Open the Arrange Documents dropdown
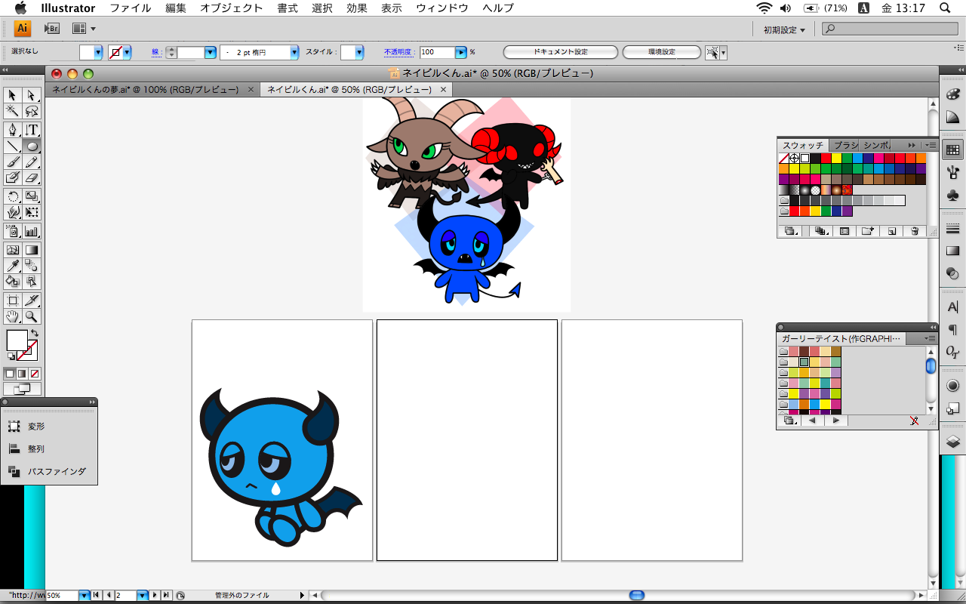 pos(84,29)
